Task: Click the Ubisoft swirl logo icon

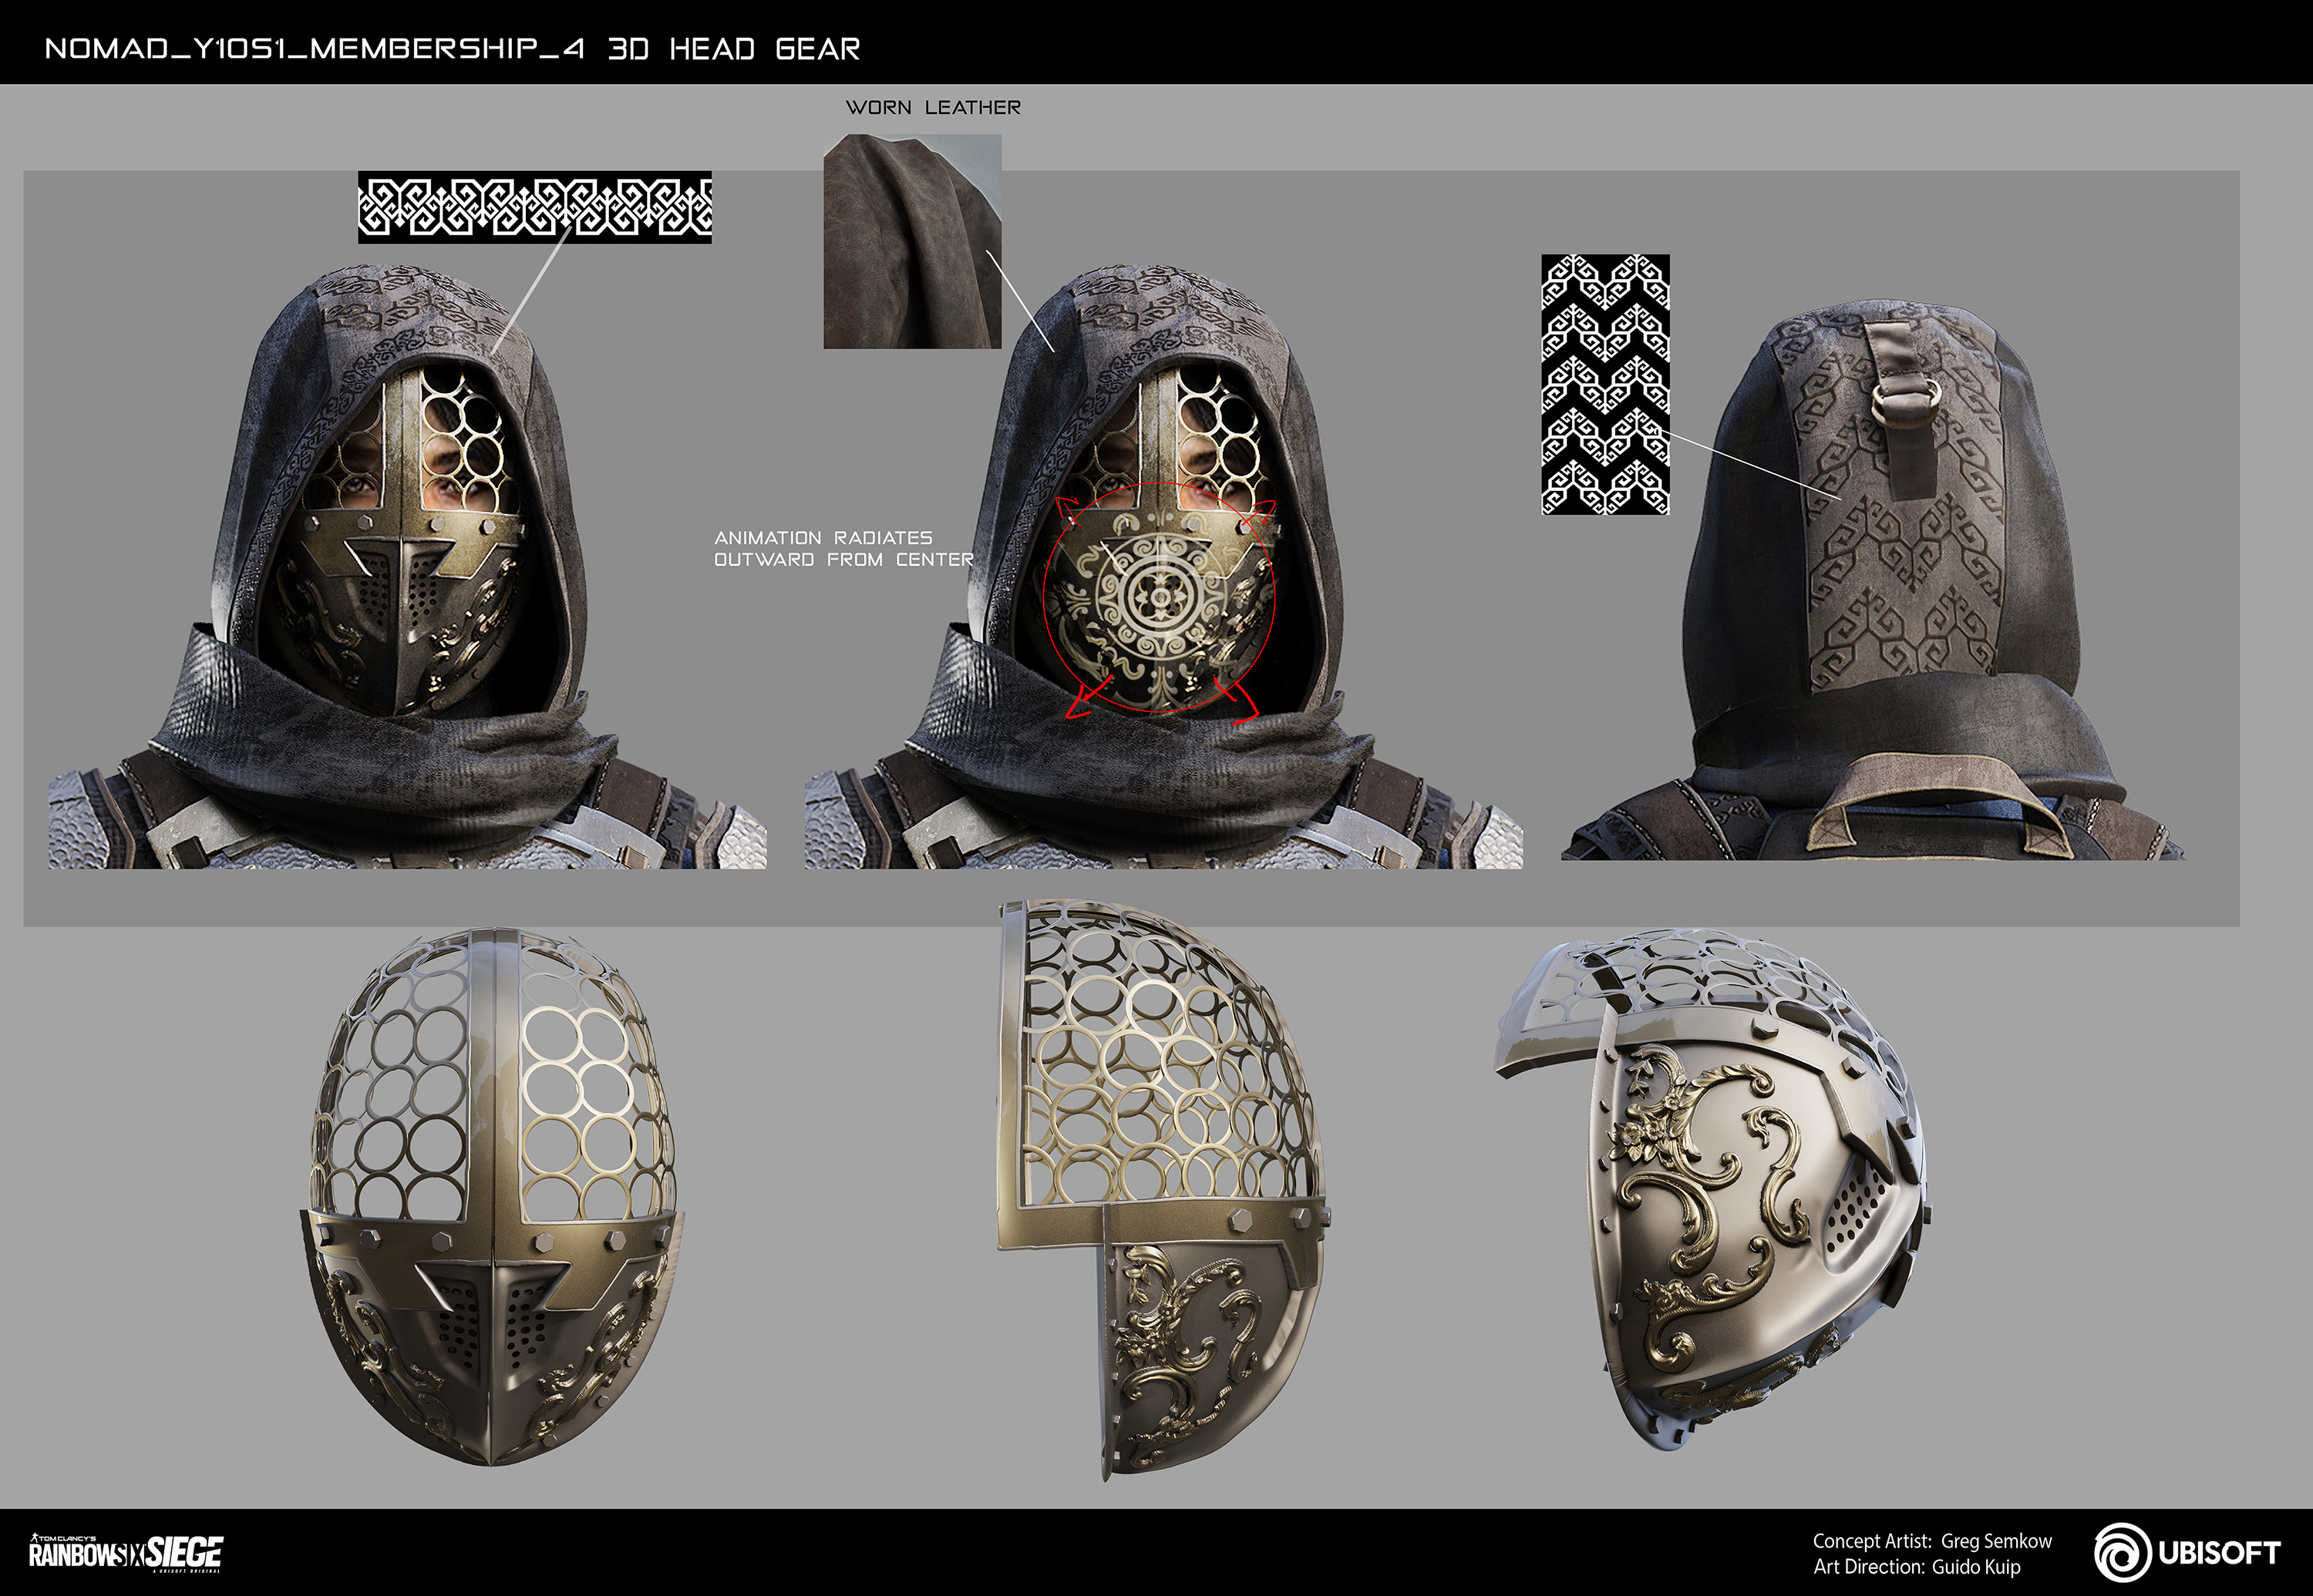Action: (x=2122, y=1553)
